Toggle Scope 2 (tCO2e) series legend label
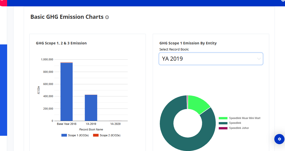 coord(110,135)
